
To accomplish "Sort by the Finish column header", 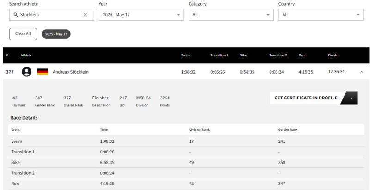I will [333, 55].
